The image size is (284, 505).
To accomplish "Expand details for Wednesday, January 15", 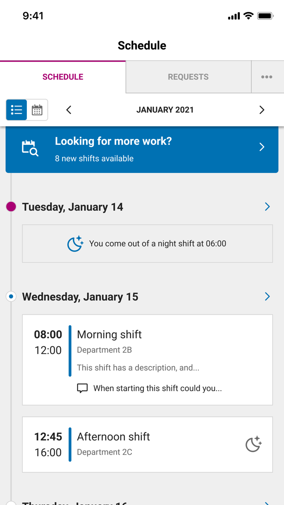I will point(267,296).
